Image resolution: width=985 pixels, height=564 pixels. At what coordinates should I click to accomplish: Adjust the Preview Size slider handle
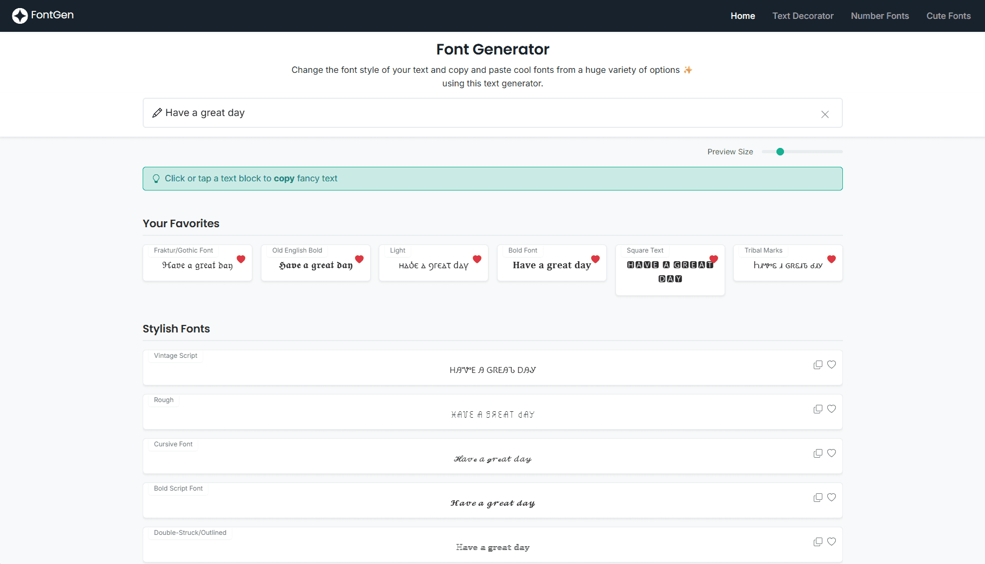(x=780, y=152)
